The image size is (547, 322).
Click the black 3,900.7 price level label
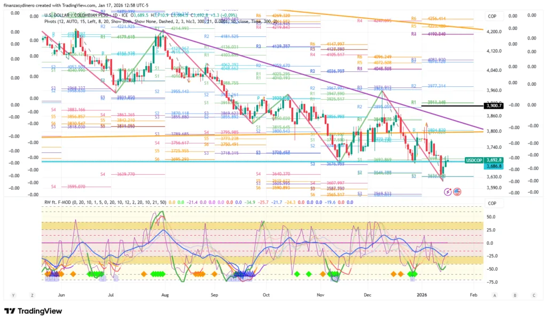[494, 106]
